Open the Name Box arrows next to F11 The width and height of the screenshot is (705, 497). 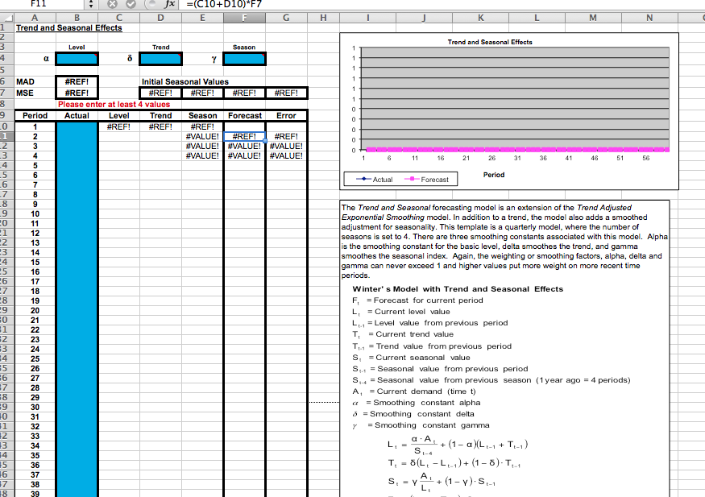pos(89,6)
